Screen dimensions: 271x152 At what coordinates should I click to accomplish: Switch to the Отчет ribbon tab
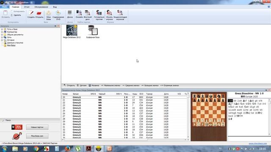point(27,7)
